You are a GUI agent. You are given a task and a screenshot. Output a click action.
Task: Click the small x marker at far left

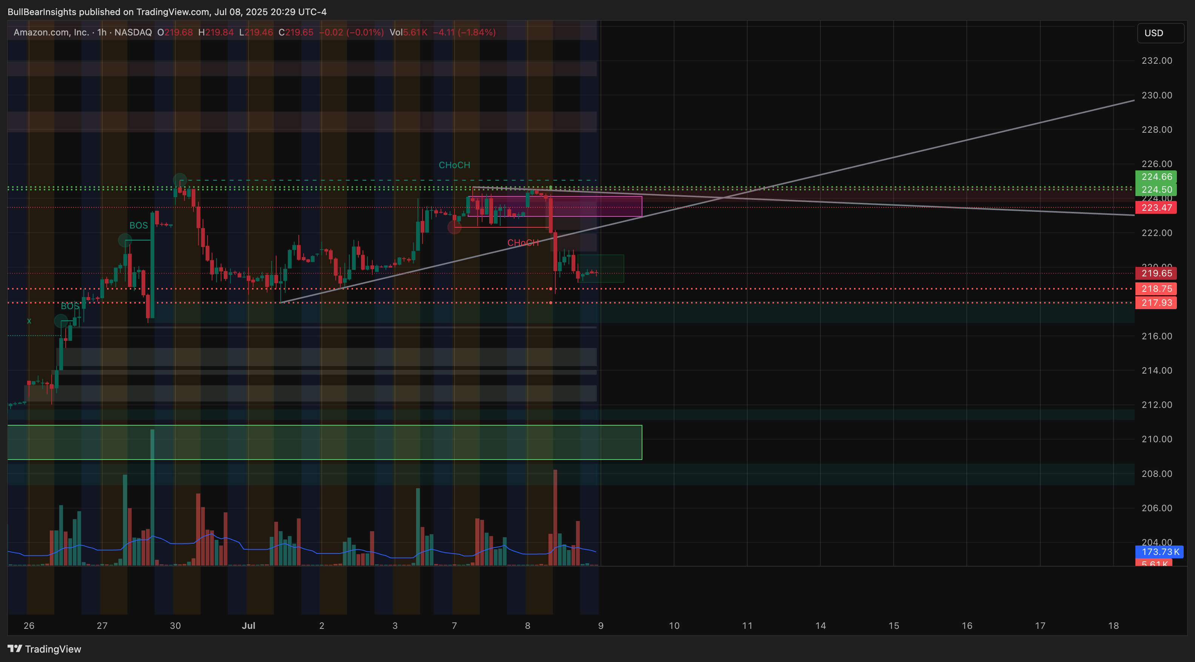[29, 321]
